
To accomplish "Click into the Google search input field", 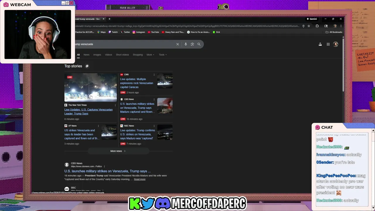I will click(x=125, y=44).
